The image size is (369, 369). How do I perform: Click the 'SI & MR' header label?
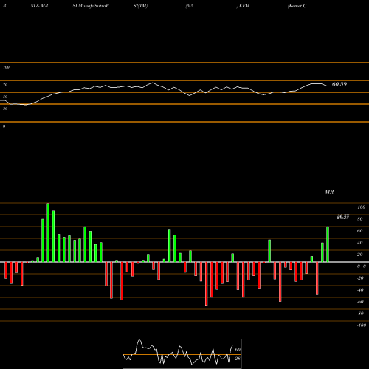pyautogui.click(x=39, y=6)
